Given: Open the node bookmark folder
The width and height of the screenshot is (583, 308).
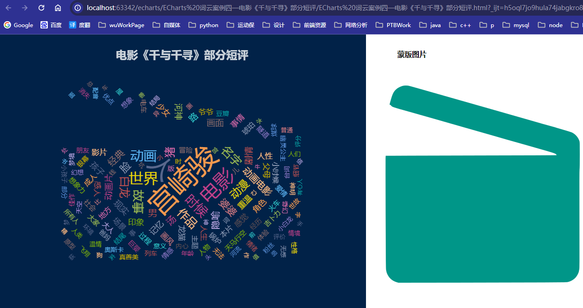Looking at the screenshot, I should click(550, 25).
